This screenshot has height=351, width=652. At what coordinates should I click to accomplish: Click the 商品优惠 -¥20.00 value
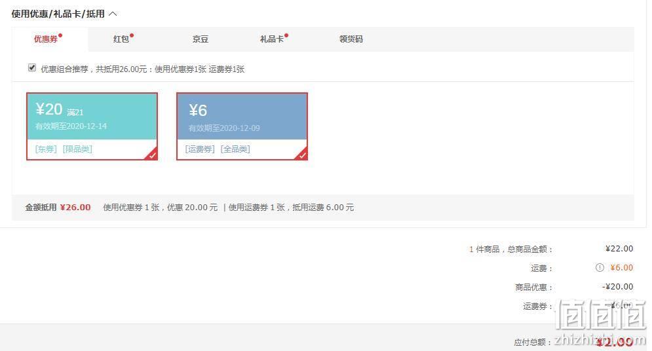tap(617, 287)
